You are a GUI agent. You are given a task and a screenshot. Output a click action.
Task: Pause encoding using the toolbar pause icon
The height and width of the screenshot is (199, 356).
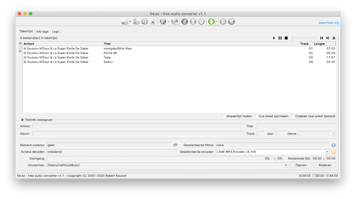[223, 21]
